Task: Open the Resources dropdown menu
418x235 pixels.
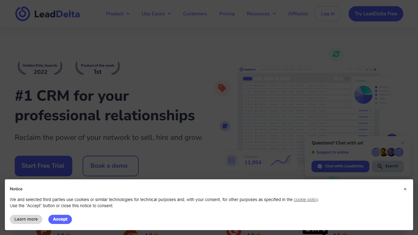Action: [261, 14]
